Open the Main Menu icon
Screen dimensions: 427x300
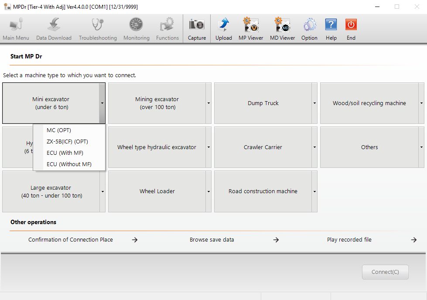tap(16, 27)
